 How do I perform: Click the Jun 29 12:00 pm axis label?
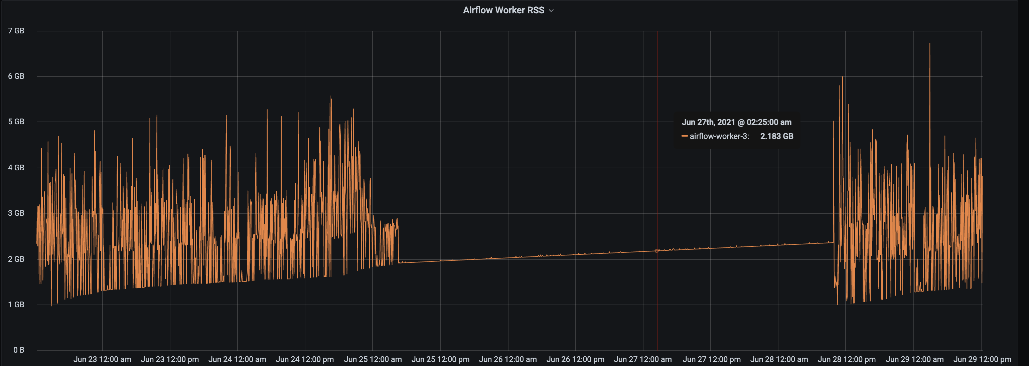pos(982,359)
